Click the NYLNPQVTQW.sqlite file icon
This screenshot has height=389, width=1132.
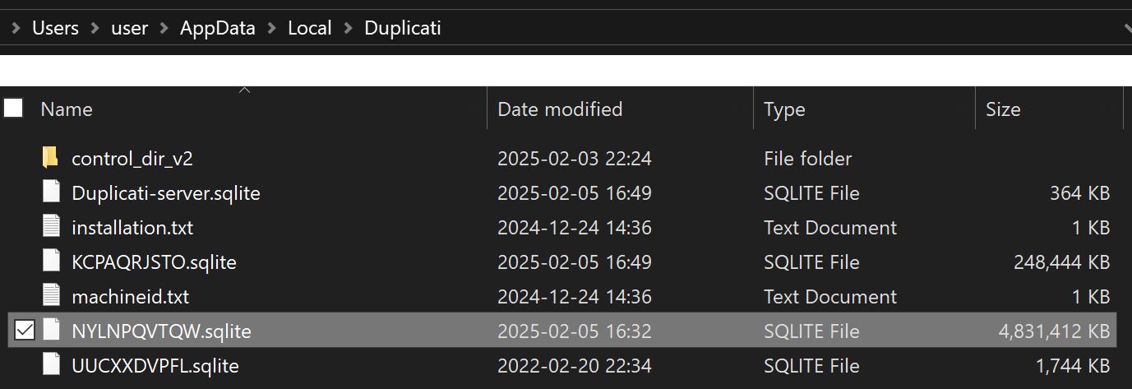(x=51, y=331)
